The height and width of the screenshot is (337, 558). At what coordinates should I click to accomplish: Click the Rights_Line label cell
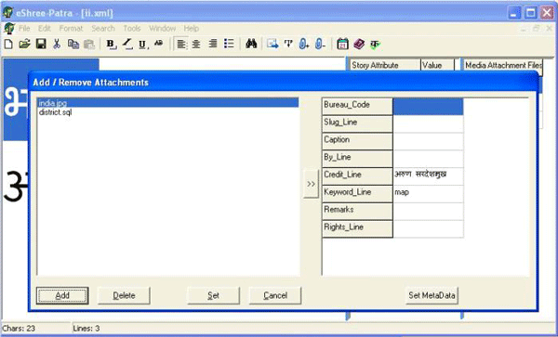click(x=357, y=228)
